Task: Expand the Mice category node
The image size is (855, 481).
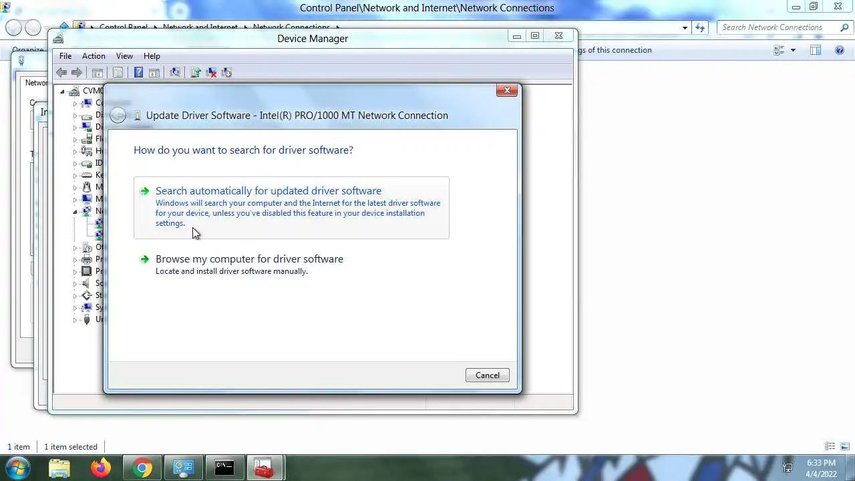Action: coord(75,188)
